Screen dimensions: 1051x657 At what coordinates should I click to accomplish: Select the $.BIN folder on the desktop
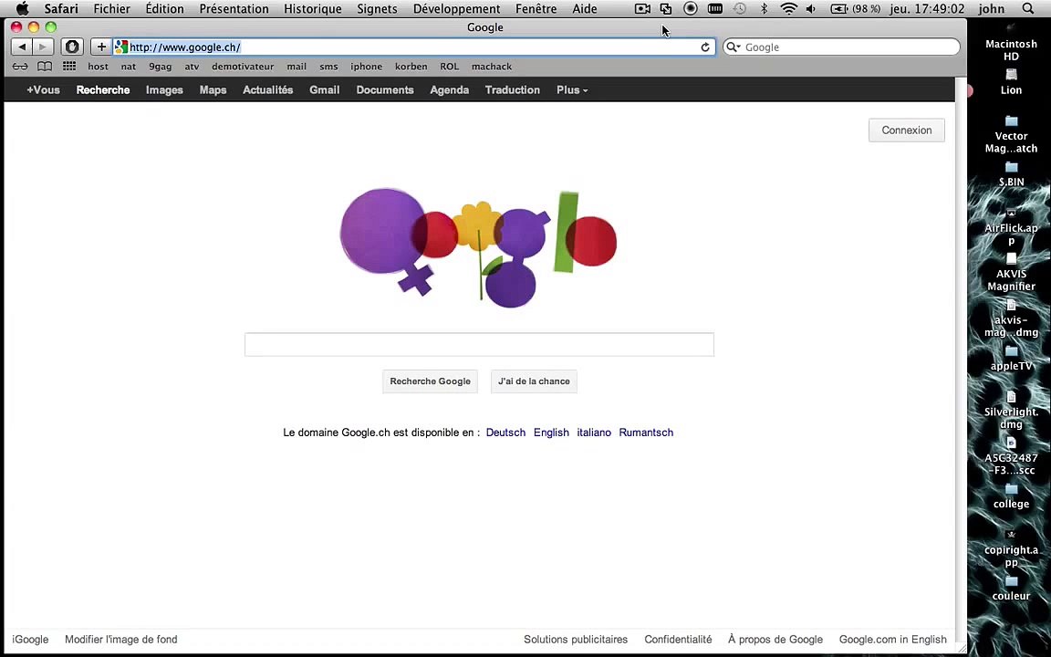pyautogui.click(x=1012, y=173)
